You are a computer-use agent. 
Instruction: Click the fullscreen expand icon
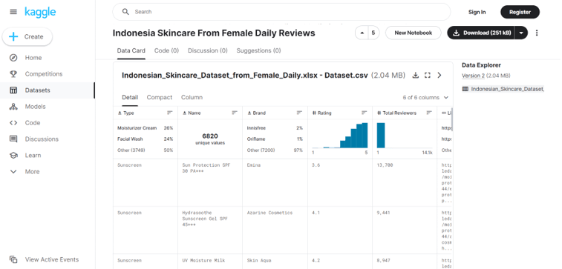coord(427,75)
